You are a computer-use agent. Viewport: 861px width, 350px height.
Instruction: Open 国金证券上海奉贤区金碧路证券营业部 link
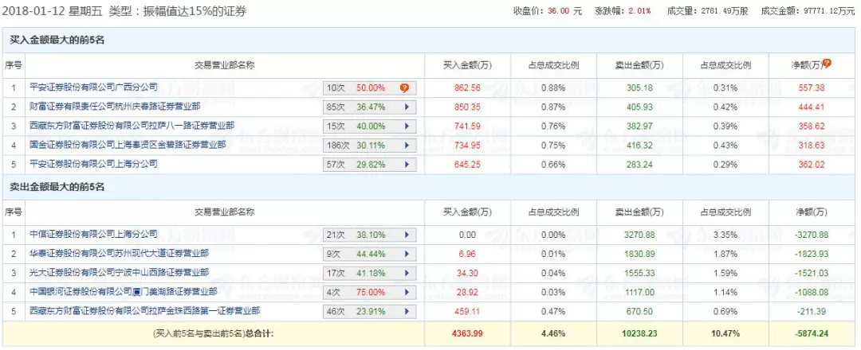[128, 145]
